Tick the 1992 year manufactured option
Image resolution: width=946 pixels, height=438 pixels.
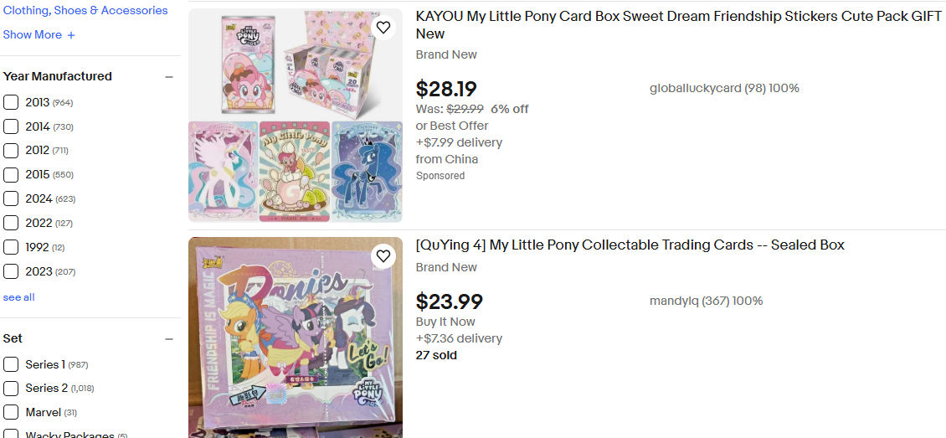[11, 247]
